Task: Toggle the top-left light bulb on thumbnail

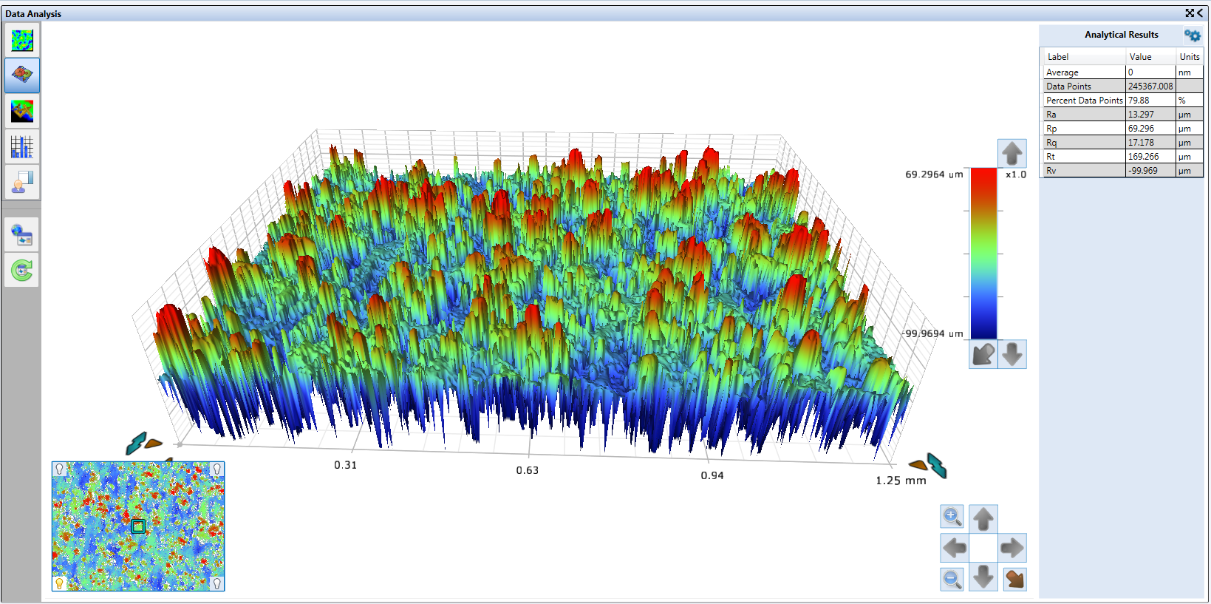Action: coord(60,469)
